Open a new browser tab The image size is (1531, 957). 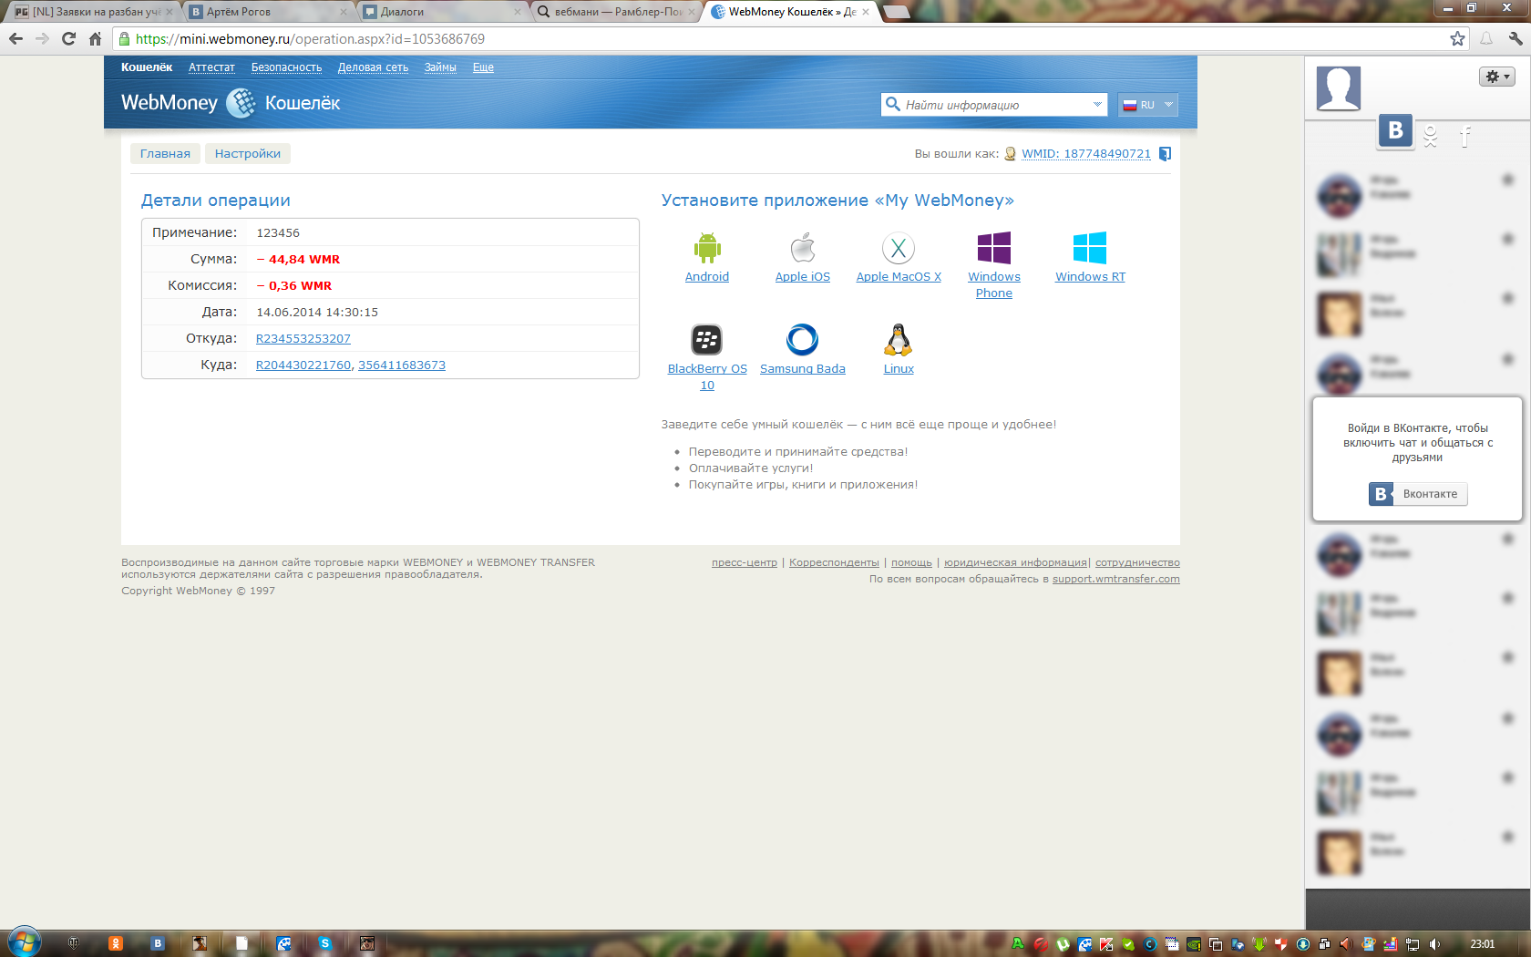pyautogui.click(x=897, y=12)
